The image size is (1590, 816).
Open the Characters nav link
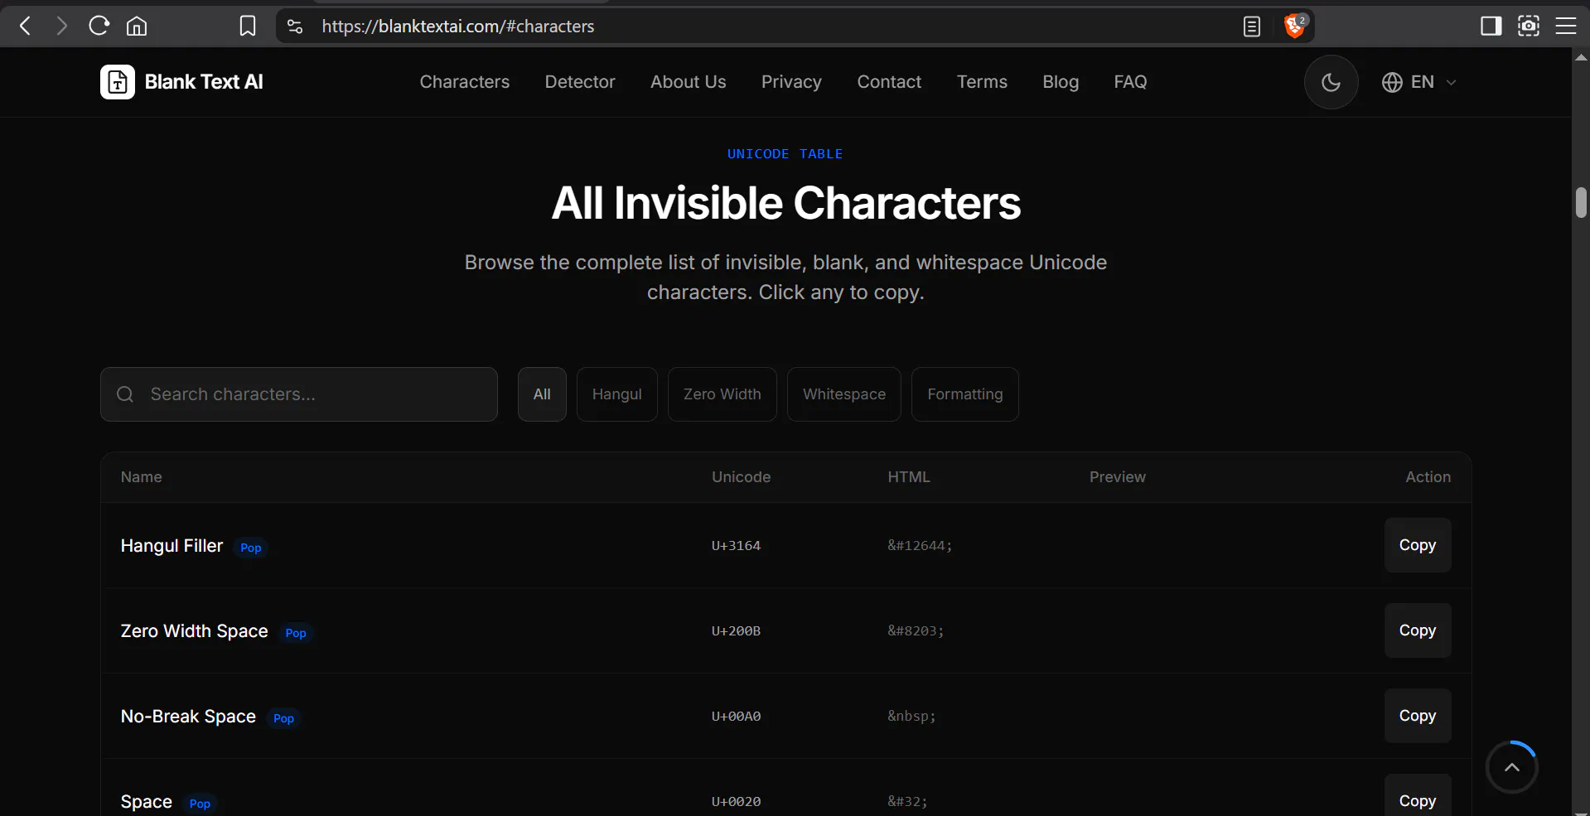click(x=464, y=82)
